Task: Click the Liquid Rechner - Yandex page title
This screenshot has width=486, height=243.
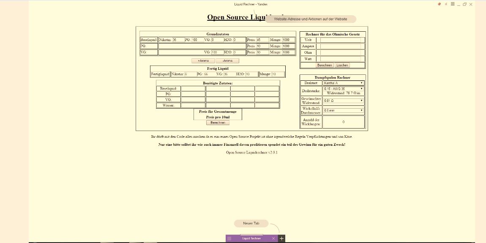Action: point(251,4)
